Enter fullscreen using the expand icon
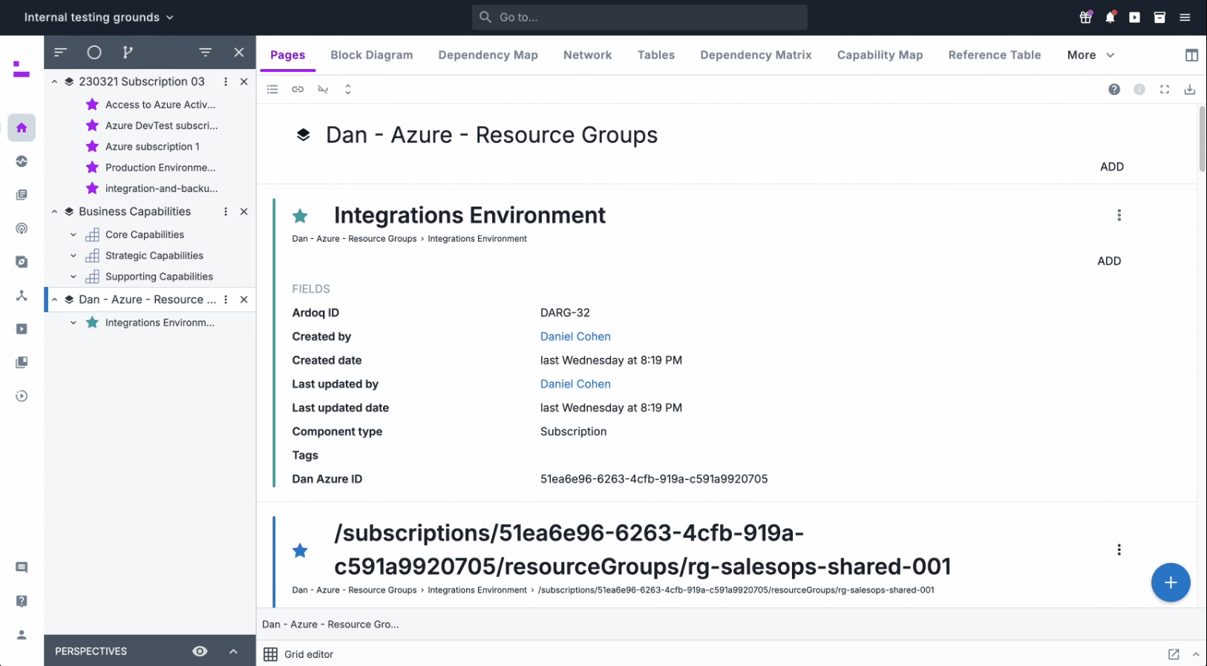Image resolution: width=1207 pixels, height=666 pixels. (x=1164, y=90)
